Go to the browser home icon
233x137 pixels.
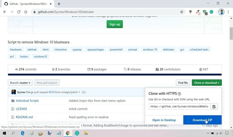[x=26, y=12]
